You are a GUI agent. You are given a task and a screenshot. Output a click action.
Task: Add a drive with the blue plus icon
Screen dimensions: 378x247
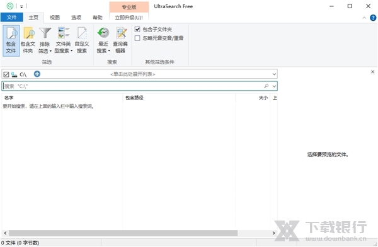pyautogui.click(x=37, y=74)
